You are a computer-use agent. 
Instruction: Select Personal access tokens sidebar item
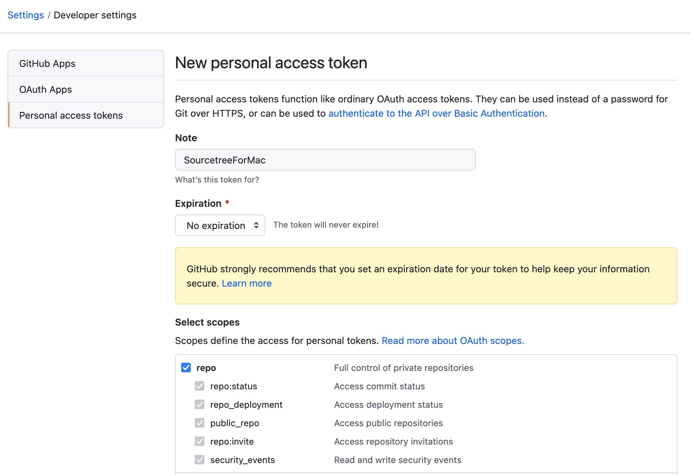71,115
